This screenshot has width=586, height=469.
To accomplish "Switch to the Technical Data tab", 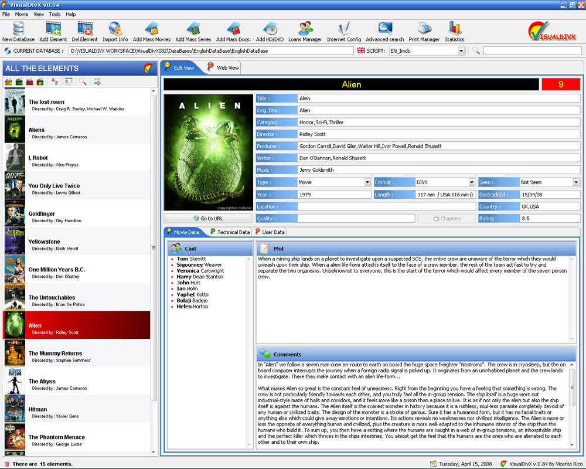I will coord(230,232).
